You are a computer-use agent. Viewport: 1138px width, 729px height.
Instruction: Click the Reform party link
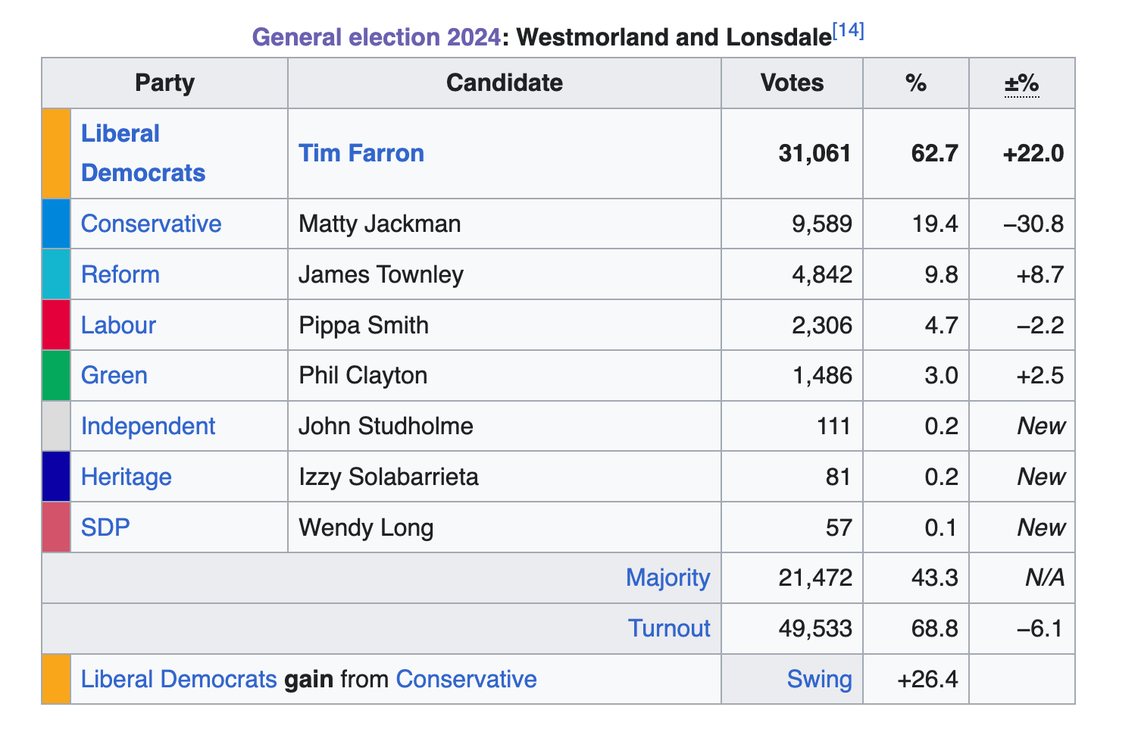click(120, 274)
